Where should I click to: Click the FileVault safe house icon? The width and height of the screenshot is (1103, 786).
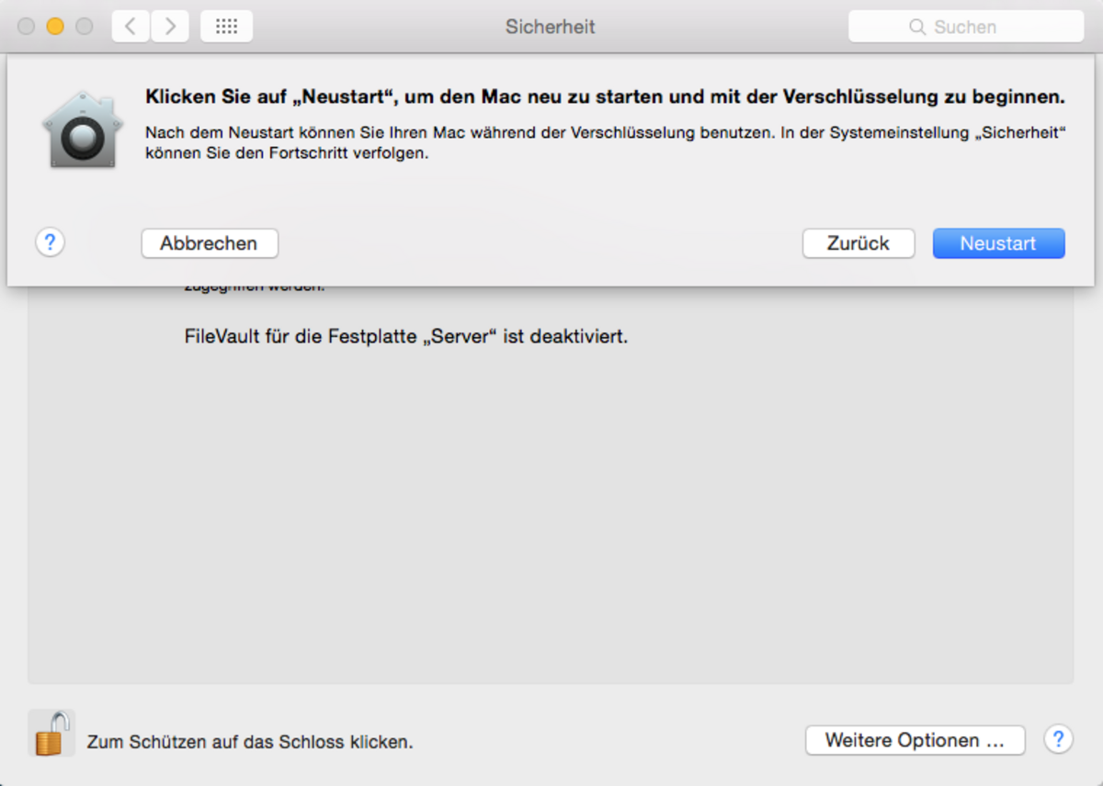pyautogui.click(x=82, y=129)
